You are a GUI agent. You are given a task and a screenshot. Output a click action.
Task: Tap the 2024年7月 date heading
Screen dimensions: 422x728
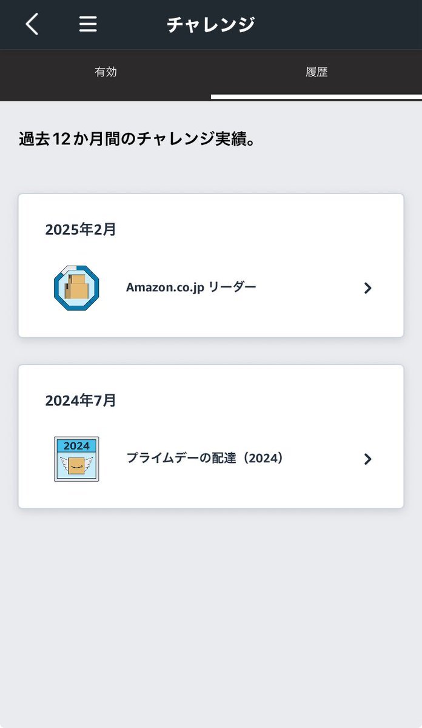click(81, 400)
